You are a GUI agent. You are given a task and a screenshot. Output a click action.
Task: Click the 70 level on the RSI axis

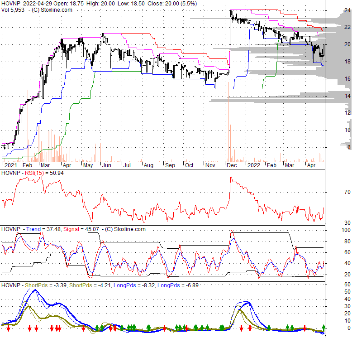[347, 192]
